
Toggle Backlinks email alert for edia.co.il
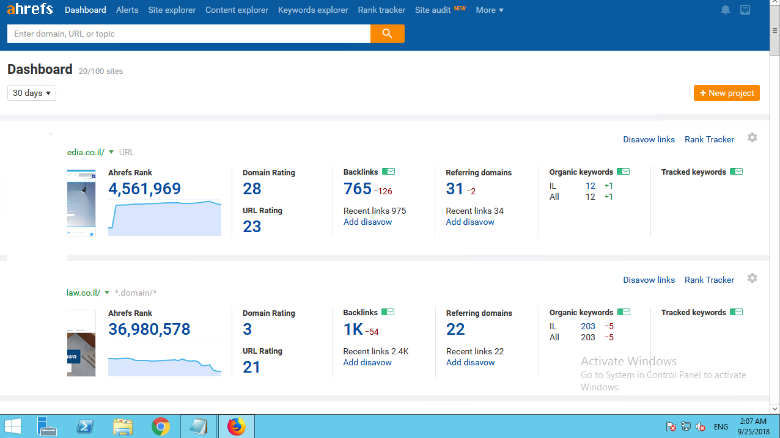pos(389,172)
